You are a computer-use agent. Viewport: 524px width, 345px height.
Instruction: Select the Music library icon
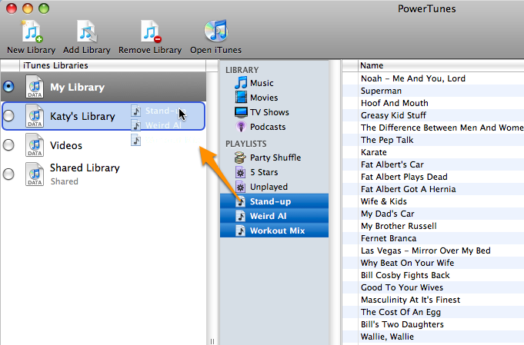242,83
